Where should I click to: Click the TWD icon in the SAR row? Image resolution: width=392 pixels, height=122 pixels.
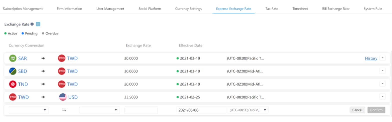click(62, 58)
